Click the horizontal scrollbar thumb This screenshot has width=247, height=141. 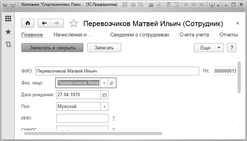(x=93, y=133)
